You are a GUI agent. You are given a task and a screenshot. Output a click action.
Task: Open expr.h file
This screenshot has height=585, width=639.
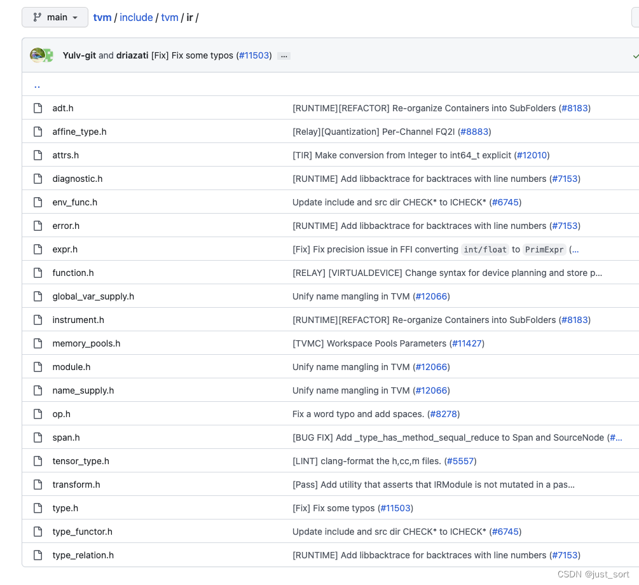click(x=65, y=249)
